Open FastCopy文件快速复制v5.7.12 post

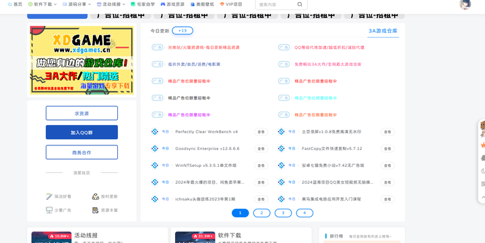[x=332, y=148]
